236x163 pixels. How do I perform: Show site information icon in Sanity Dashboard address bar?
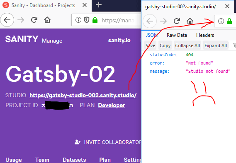[78, 20]
